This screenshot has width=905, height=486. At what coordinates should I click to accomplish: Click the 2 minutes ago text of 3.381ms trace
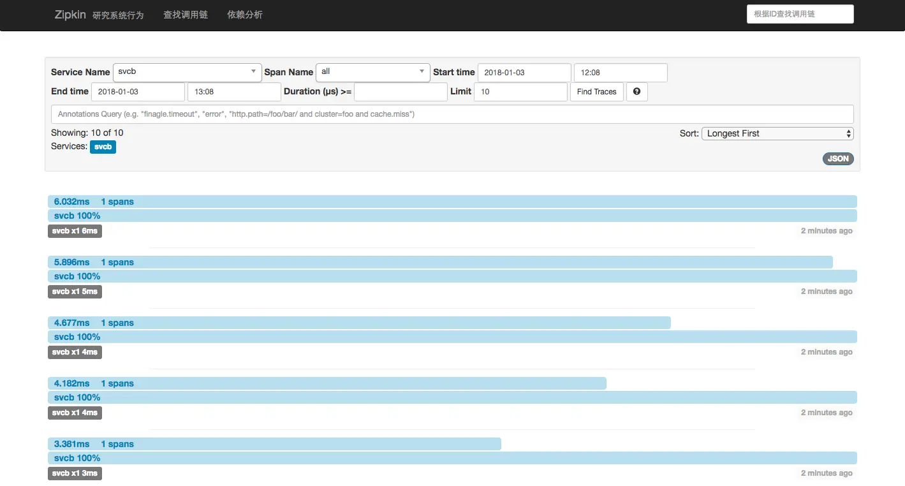pyautogui.click(x=827, y=473)
